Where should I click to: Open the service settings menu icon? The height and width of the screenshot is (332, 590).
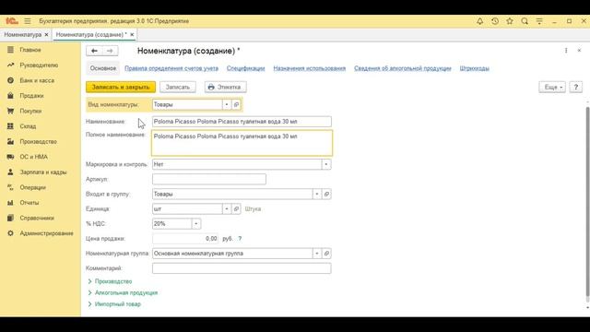tap(539, 21)
